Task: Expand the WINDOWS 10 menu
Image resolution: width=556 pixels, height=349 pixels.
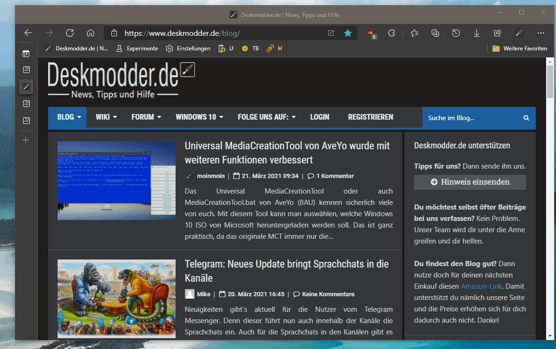Action: pyautogui.click(x=200, y=117)
